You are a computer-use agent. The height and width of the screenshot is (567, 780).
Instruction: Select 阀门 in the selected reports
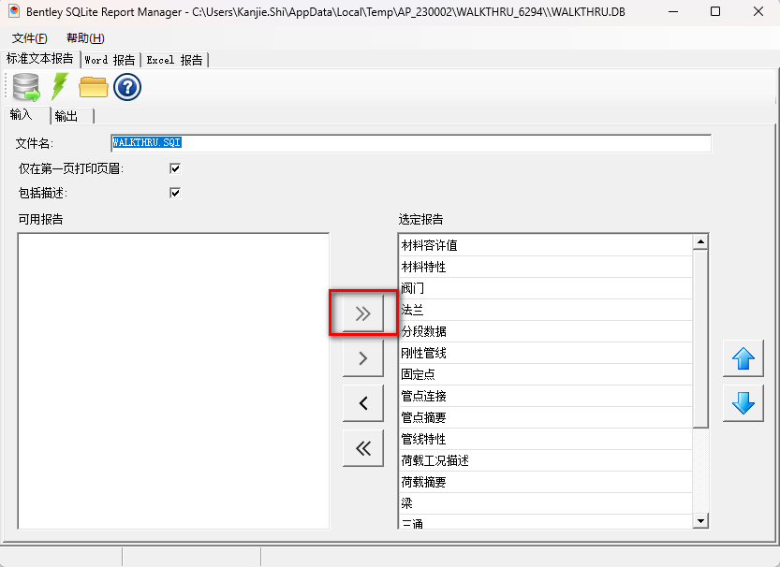[x=546, y=288]
